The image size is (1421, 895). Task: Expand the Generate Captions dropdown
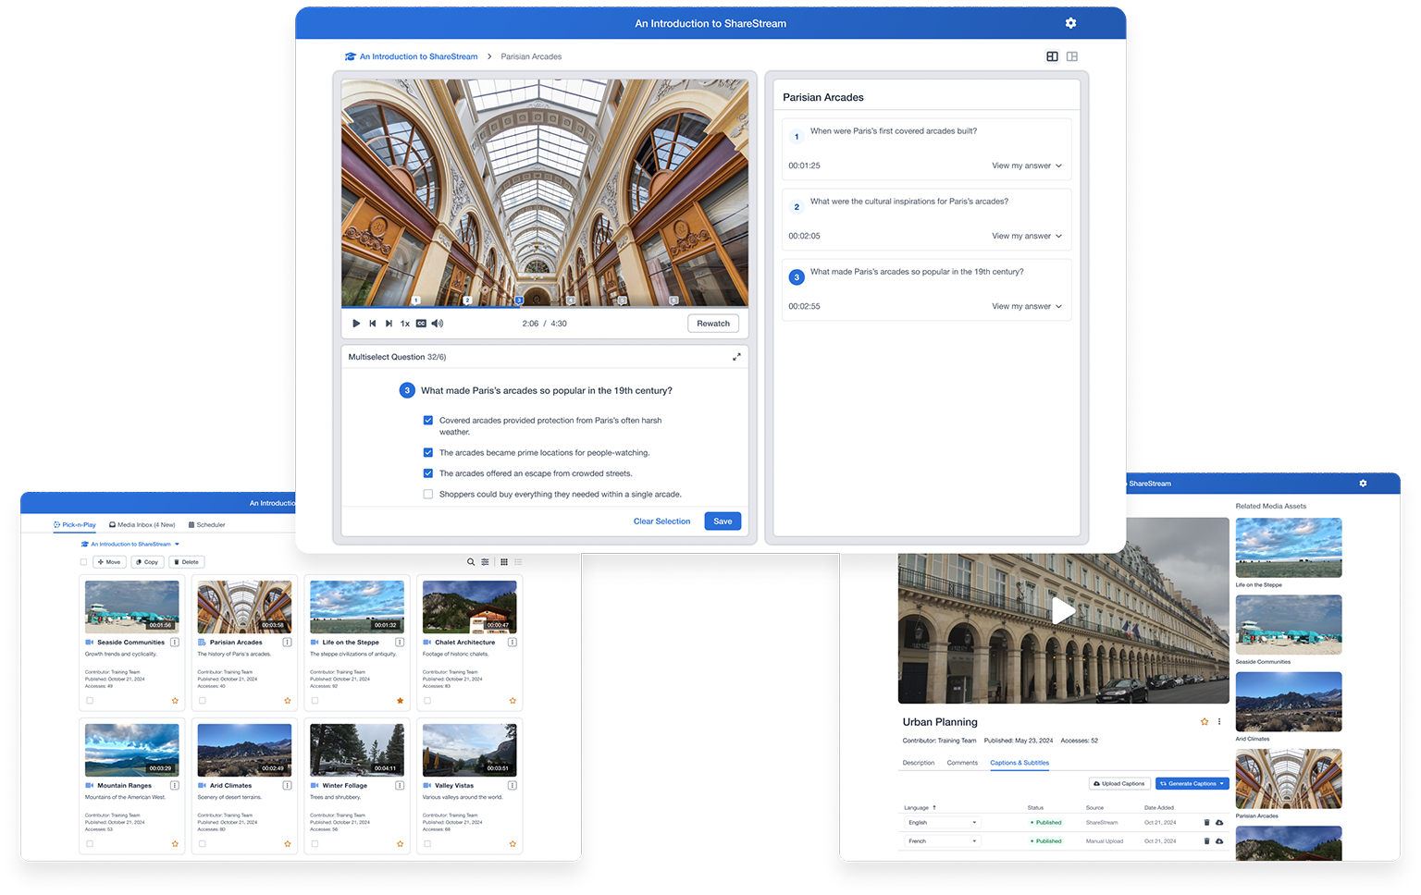(x=1223, y=783)
